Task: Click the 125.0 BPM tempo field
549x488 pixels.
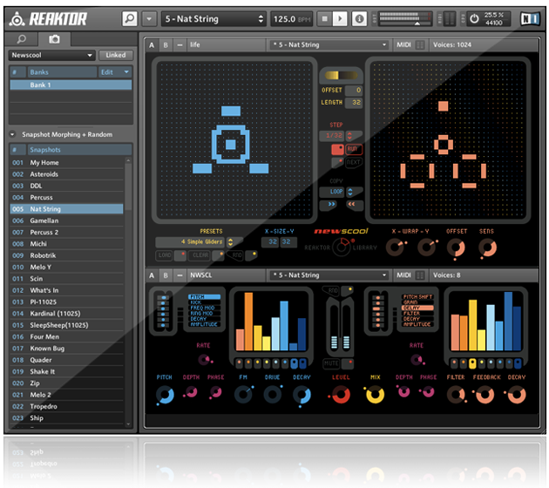Action: [x=292, y=19]
